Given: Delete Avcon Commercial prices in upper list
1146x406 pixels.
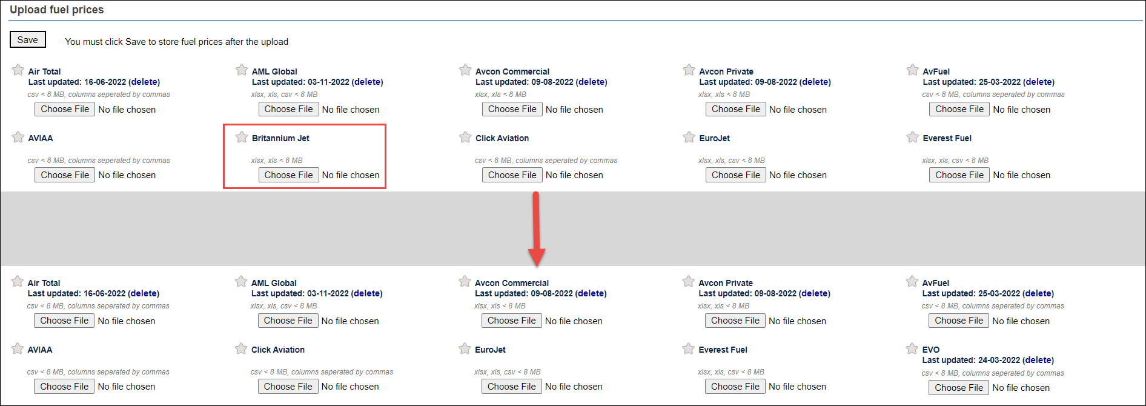Looking at the screenshot, I should coord(591,82).
